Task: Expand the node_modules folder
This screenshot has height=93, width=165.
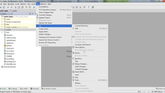Action: coord(2,27)
